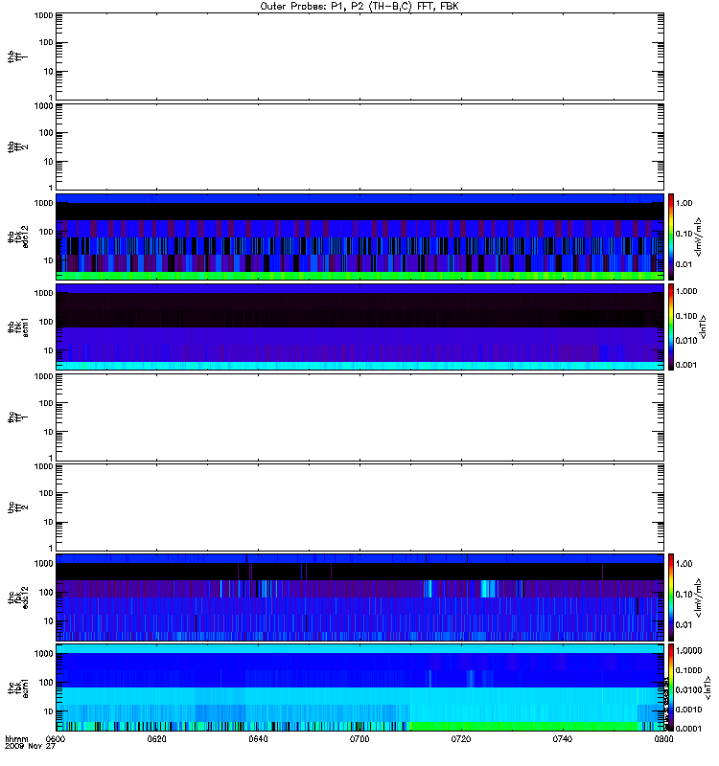Click the 0620 time axis label

156,739
